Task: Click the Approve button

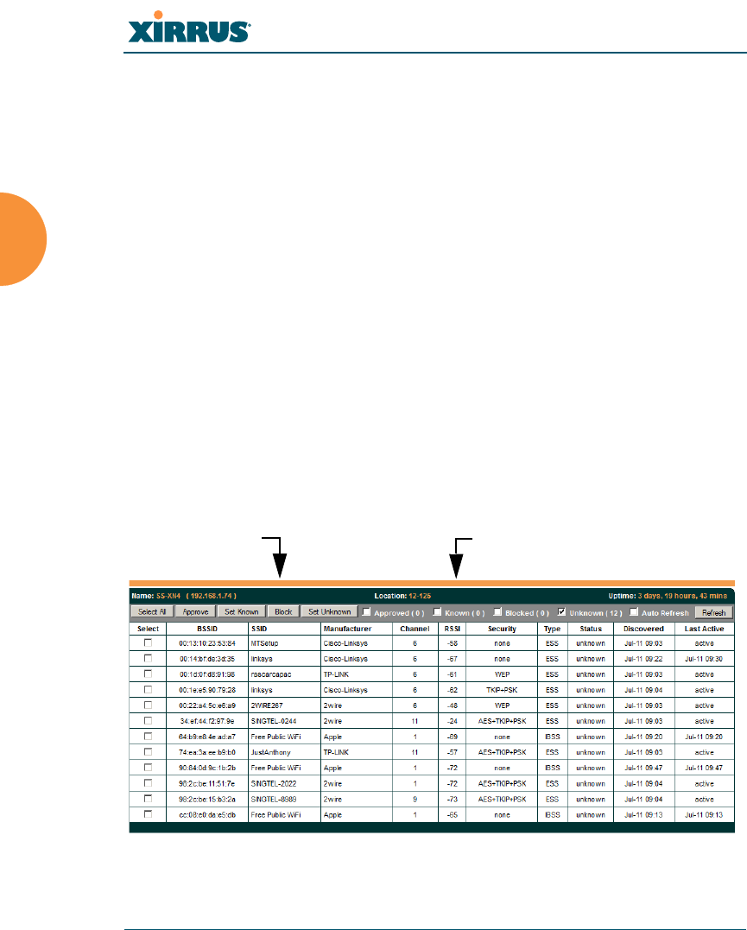Action: coord(195,612)
